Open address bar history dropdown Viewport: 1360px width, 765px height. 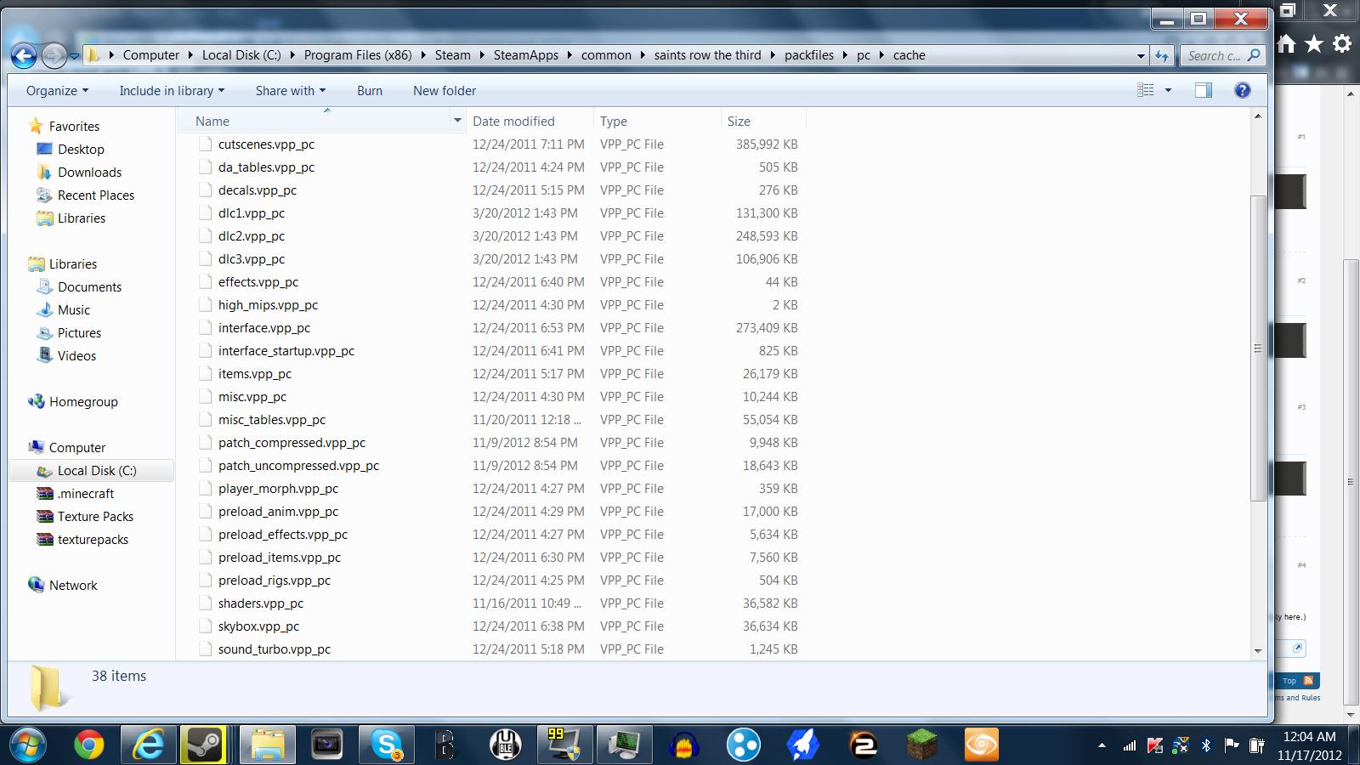pos(1141,56)
